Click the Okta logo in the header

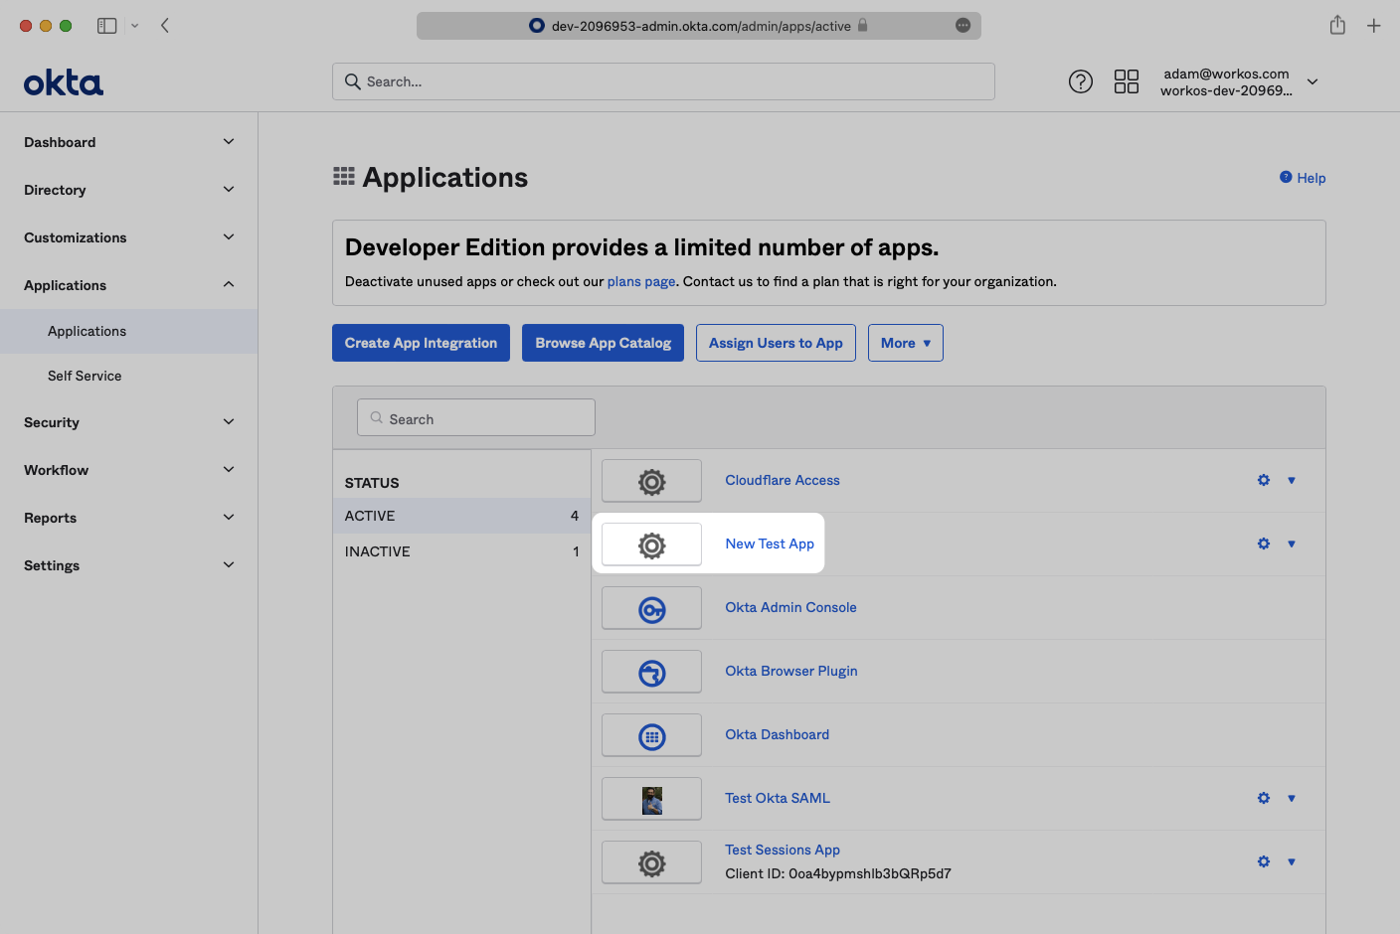coord(64,82)
